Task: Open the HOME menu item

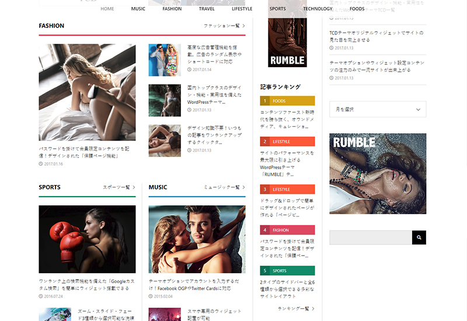Action: coord(107,9)
